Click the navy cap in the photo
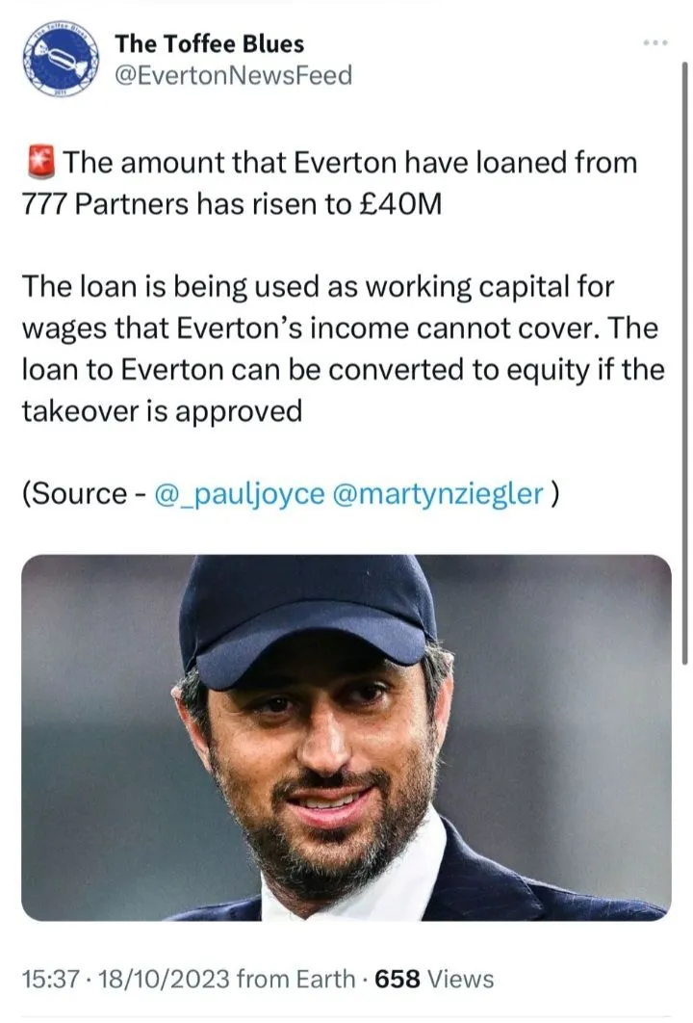Image resolution: width=693 pixels, height=1023 pixels. (x=308, y=607)
